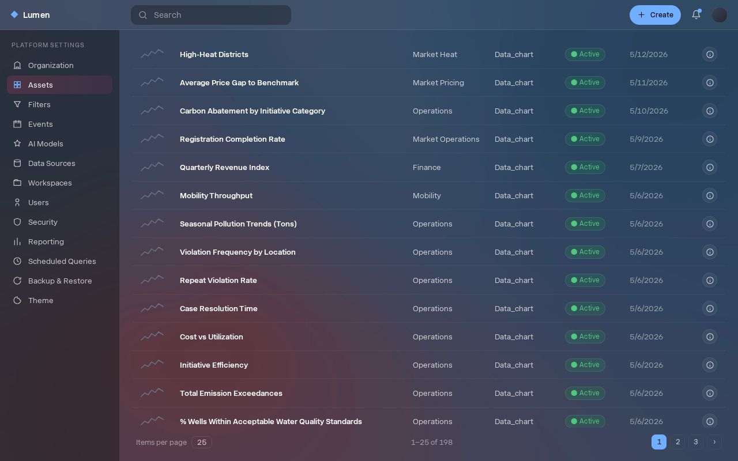Click Market Heat category cell

pos(435,54)
